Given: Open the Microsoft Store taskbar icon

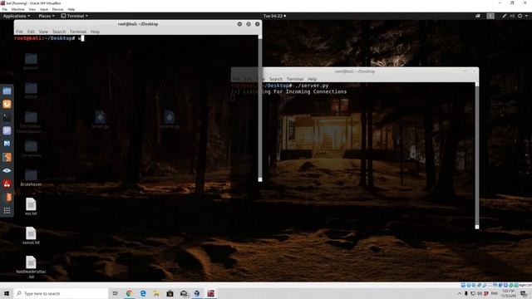Looking at the screenshot, I should [x=170, y=293].
